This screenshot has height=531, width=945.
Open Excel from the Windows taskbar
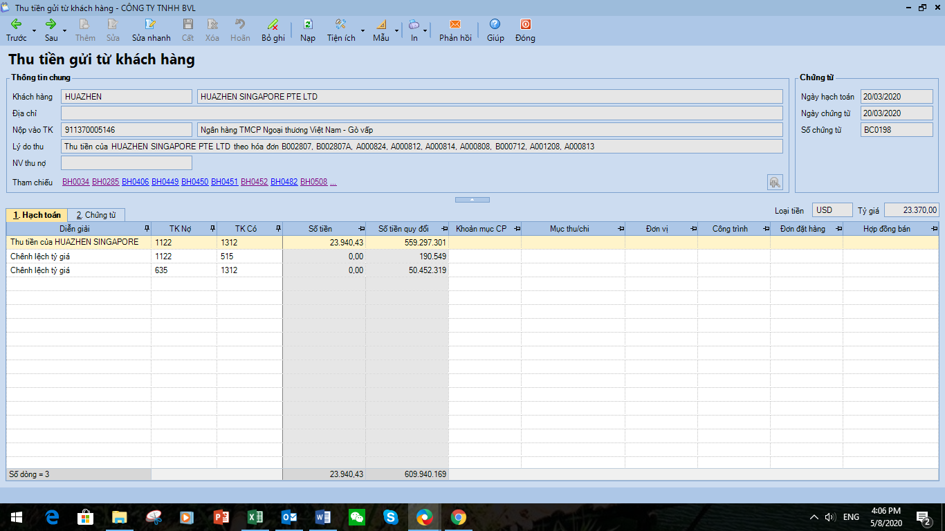(x=255, y=517)
